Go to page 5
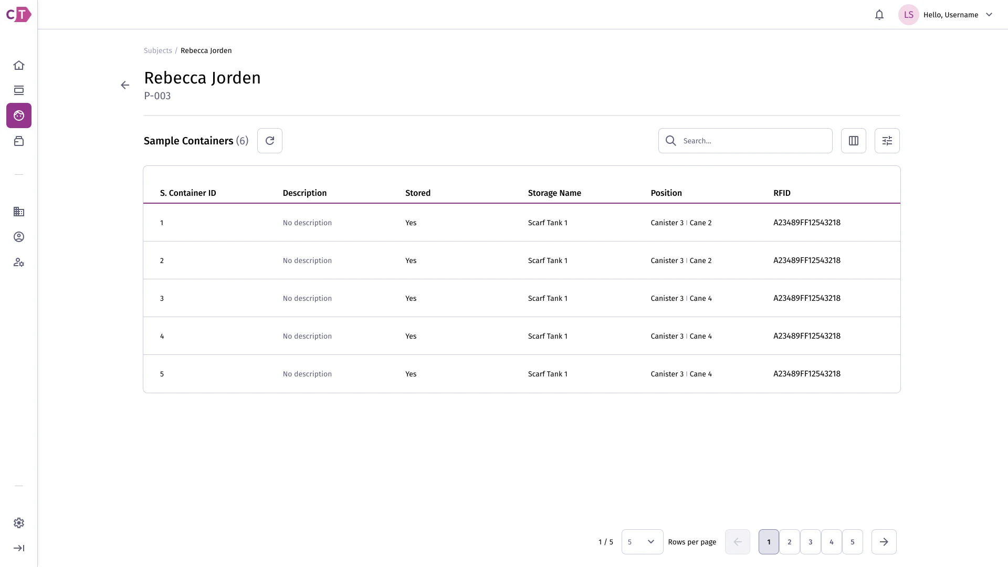This screenshot has height=567, width=1008. coord(853,542)
